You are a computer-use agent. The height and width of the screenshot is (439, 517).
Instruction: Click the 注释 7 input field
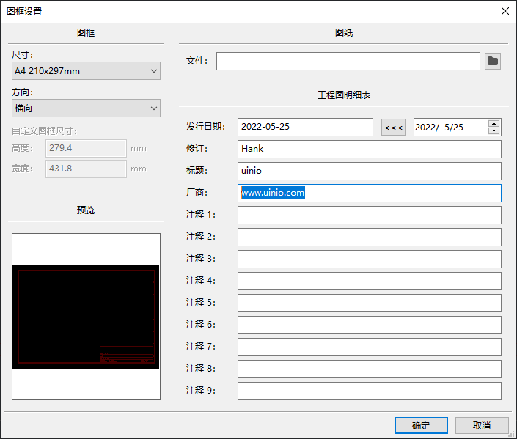pyautogui.click(x=370, y=347)
